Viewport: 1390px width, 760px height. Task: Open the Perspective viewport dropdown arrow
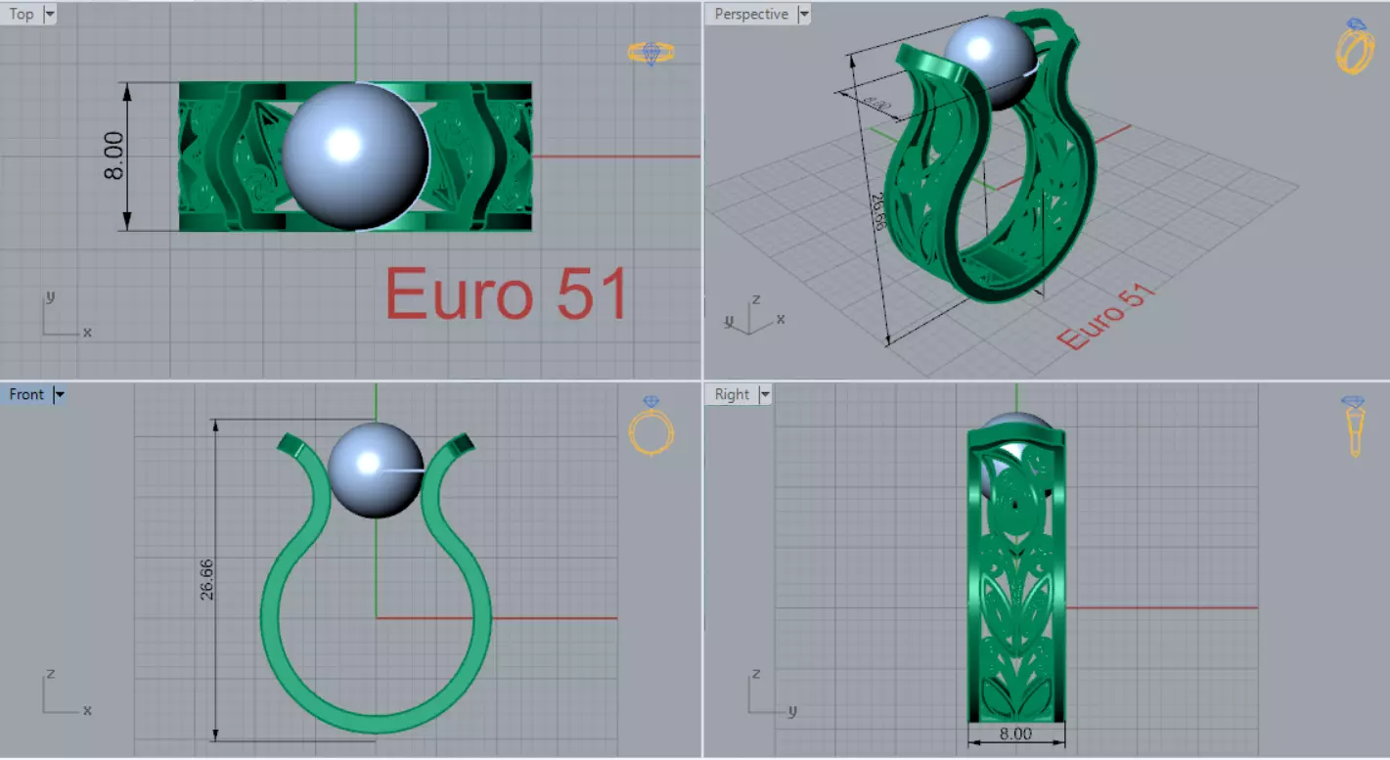[803, 14]
